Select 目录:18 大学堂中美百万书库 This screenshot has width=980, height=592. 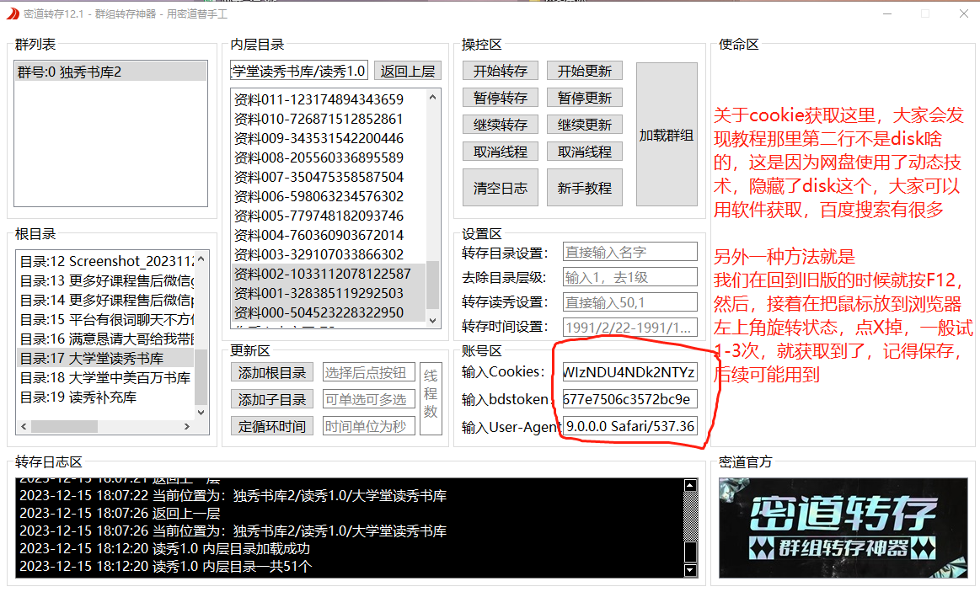click(105, 377)
